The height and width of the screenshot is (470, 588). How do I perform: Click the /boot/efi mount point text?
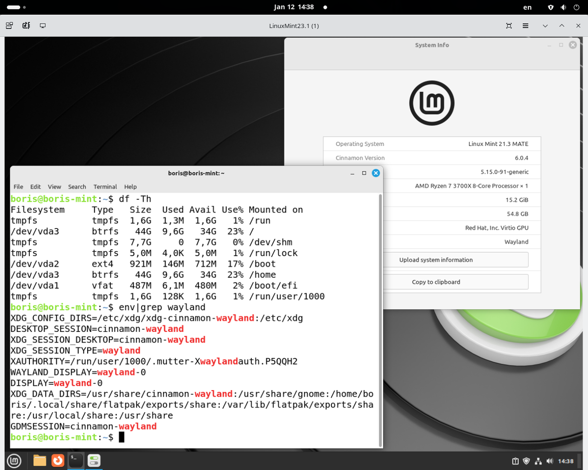273,285
